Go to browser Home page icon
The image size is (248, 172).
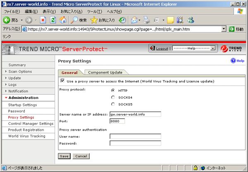[x=62, y=20]
